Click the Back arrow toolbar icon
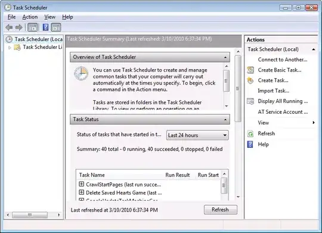This screenshot has width=322, height=233. pyautogui.click(x=9, y=27)
